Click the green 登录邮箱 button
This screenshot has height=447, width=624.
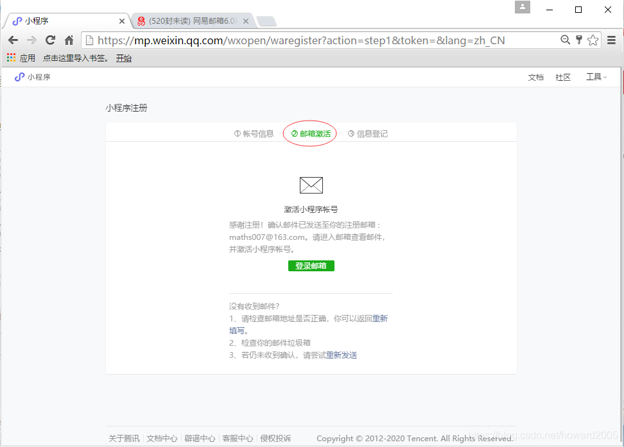[311, 266]
